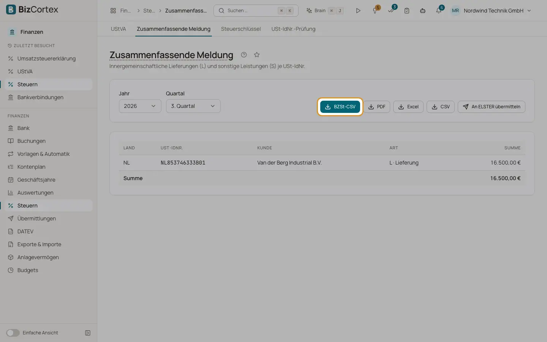Export the report to Excel
The height and width of the screenshot is (342, 547).
(408, 107)
